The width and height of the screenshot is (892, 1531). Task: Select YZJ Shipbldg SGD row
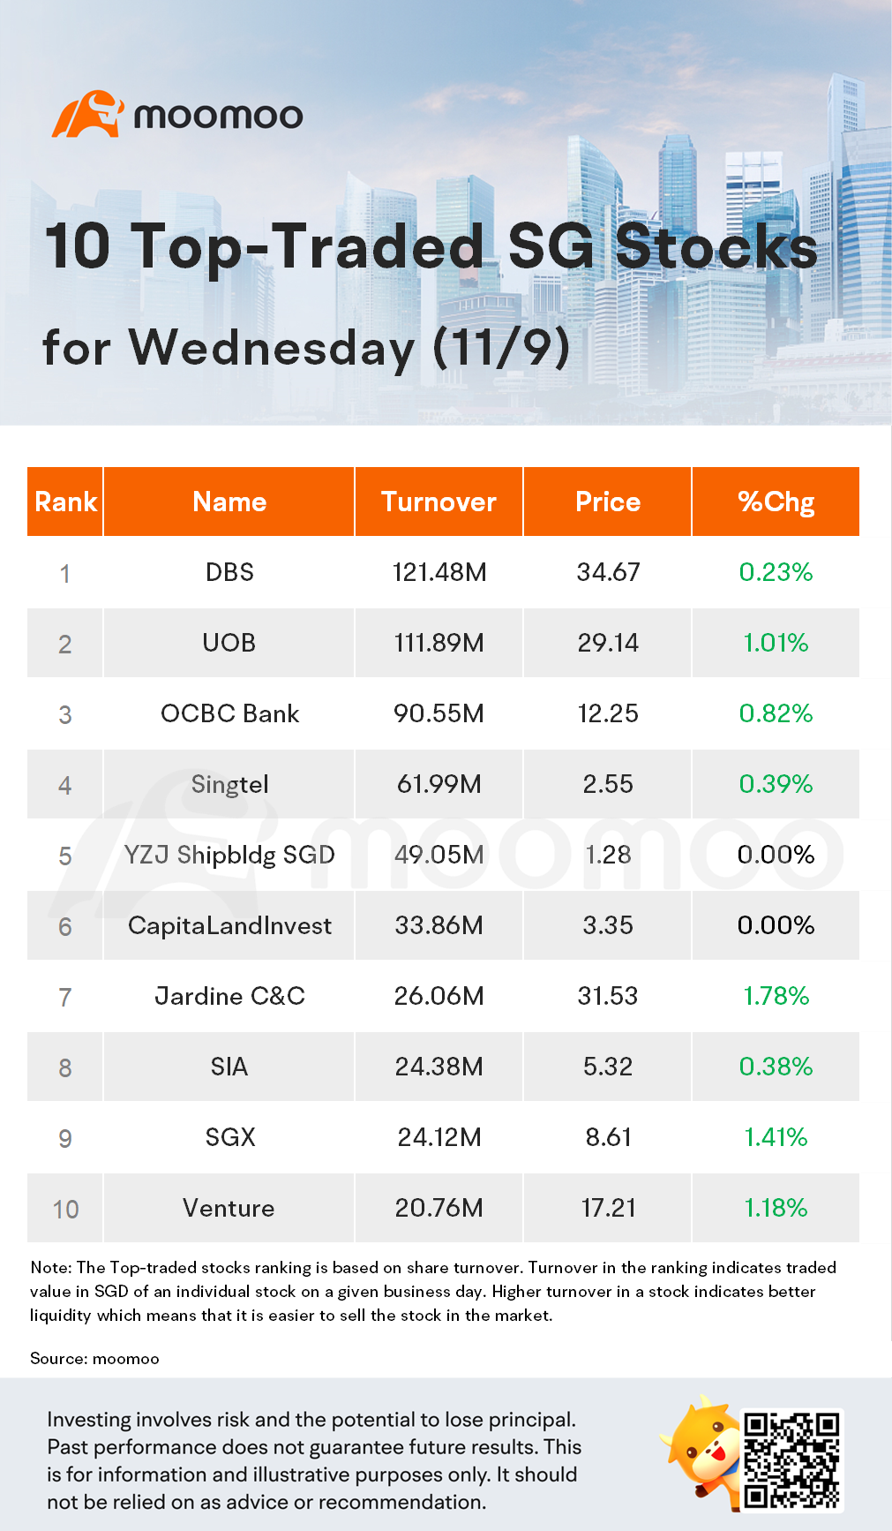[x=229, y=855]
